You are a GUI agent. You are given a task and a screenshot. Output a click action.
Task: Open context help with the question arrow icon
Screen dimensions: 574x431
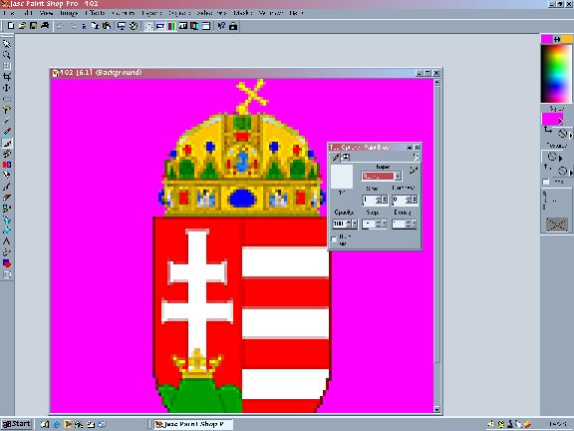click(221, 26)
